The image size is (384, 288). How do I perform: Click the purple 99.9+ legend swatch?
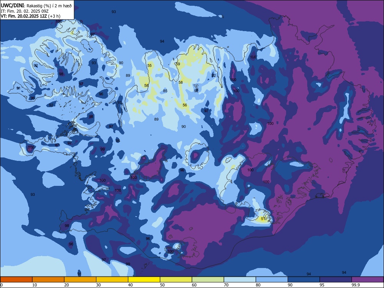click(368, 280)
